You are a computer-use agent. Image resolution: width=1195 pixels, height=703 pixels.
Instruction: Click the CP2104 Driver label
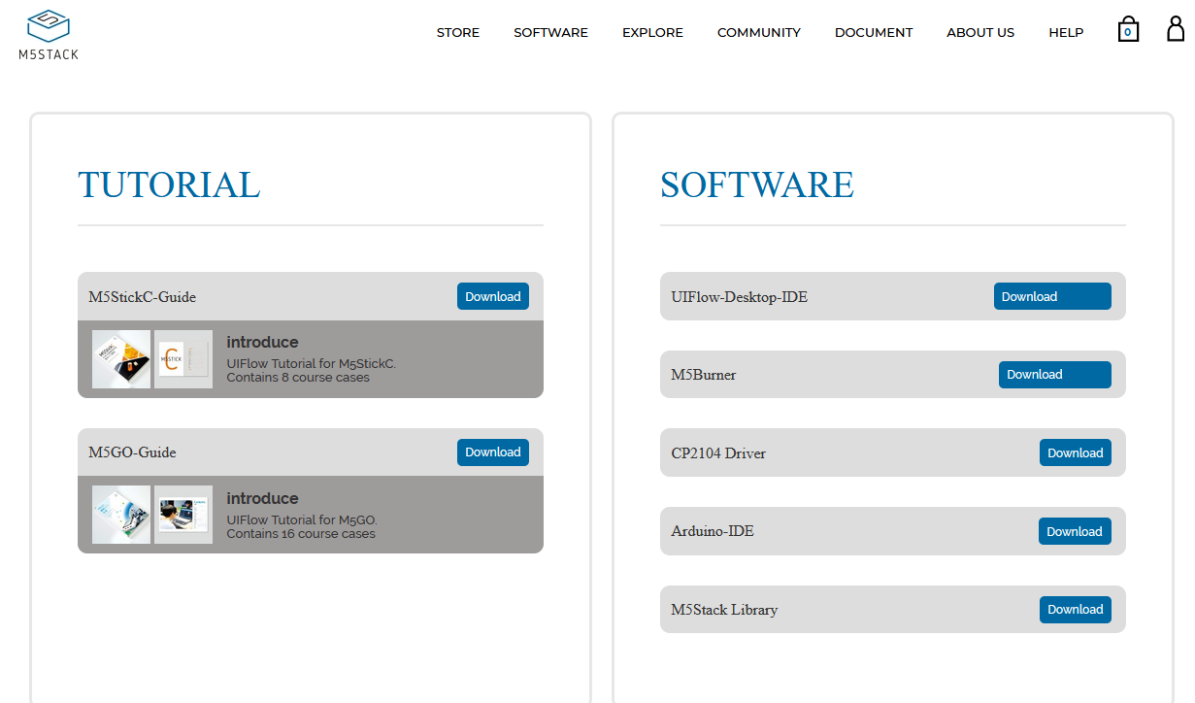tap(718, 453)
